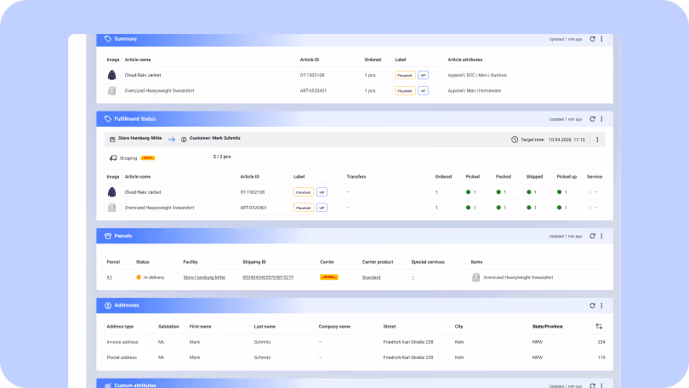Click Shipped status dot for Oversized Heavyweight Sweatshirt

point(528,208)
